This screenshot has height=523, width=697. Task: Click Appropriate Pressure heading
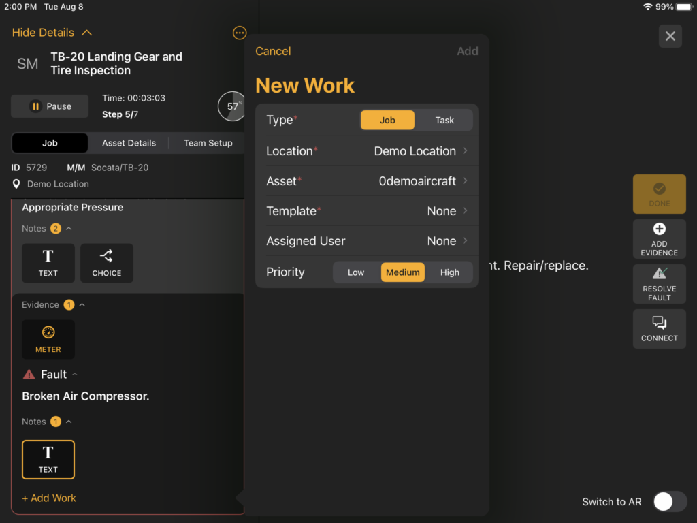(72, 207)
